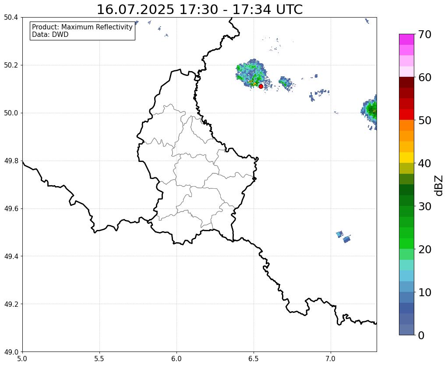Click the colorbar tick label 70
Viewport: 448px width, 366px height.
click(424, 34)
